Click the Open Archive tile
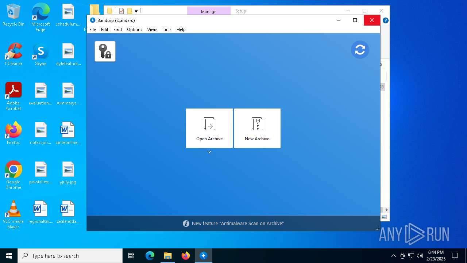Screen dimensions: 467x263 pos(209,128)
